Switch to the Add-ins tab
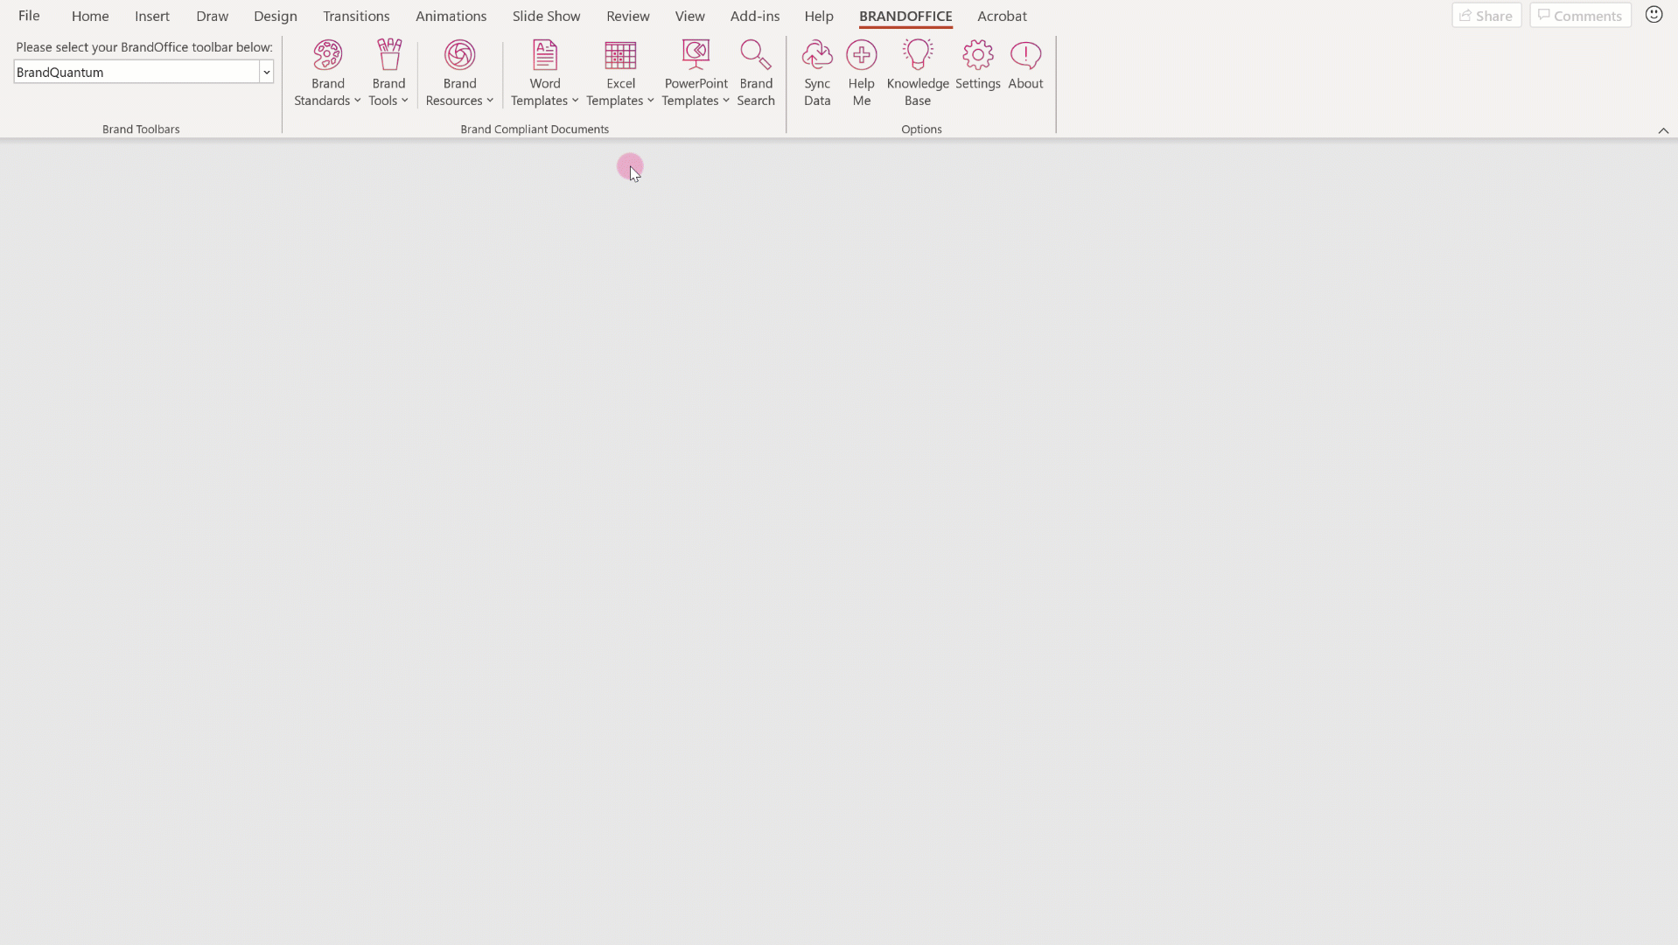The image size is (1678, 945). click(x=755, y=16)
